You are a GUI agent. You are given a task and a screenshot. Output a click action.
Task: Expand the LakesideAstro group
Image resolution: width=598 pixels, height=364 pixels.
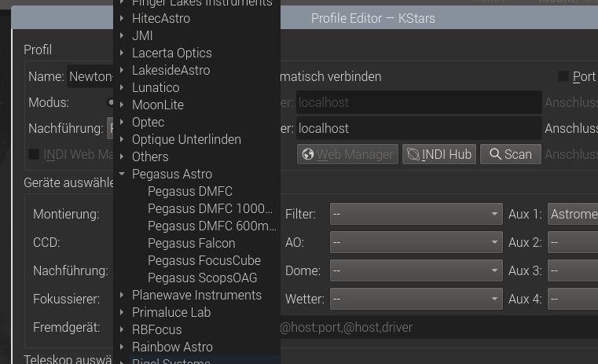pos(122,70)
